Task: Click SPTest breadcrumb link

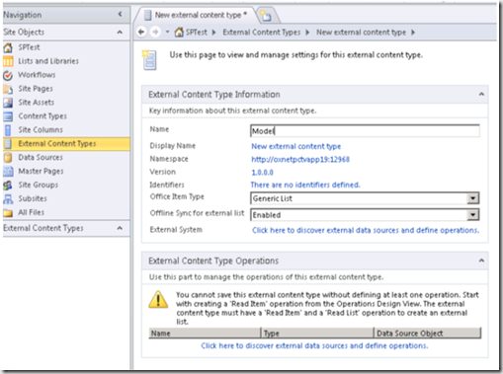Action: (197, 33)
